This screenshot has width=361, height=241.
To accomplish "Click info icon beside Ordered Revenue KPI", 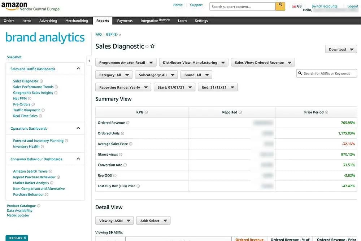I will coord(128,123).
